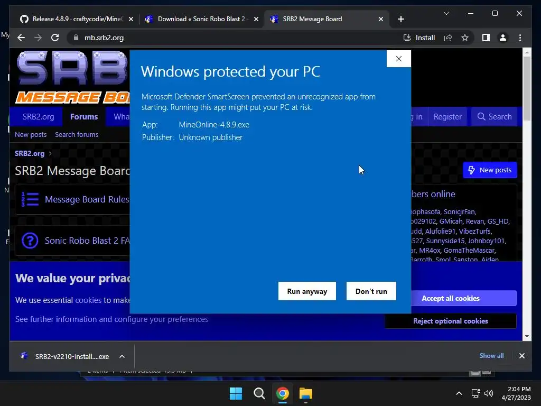The image size is (541, 406).
Task: Open Sonic Robo Blast 2 FAQ link
Action: 87,241
